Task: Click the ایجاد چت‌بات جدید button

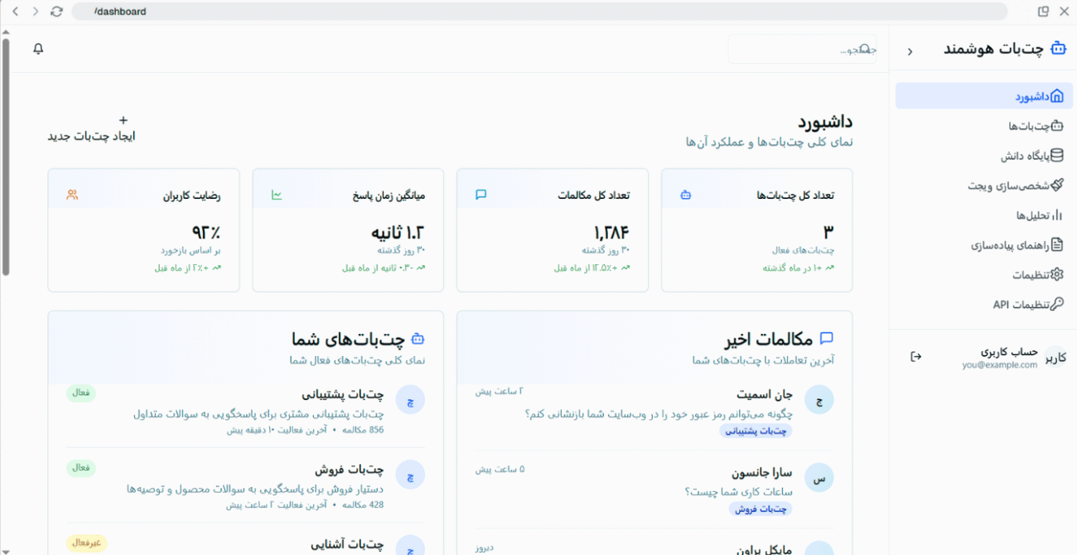Action: click(91, 128)
